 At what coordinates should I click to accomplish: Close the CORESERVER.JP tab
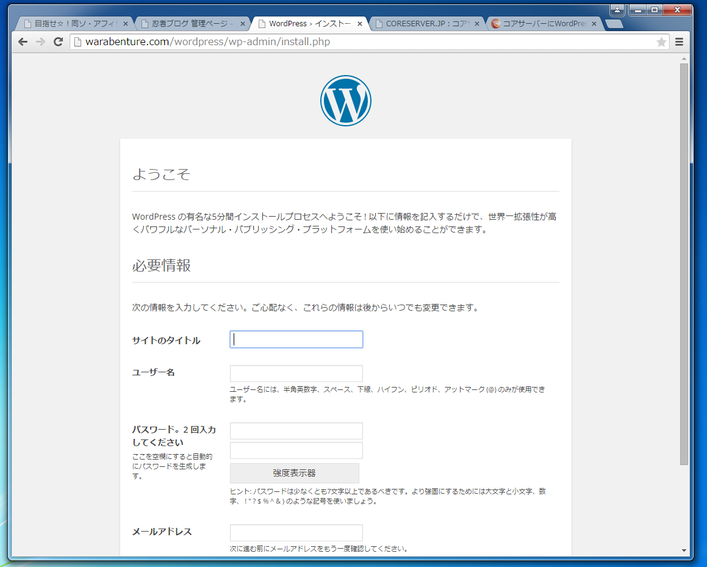(477, 24)
